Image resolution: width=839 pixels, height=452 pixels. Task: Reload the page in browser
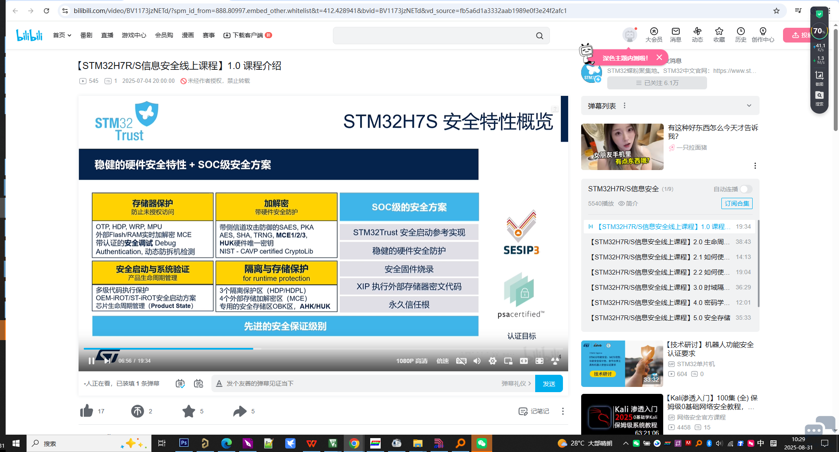coord(46,11)
